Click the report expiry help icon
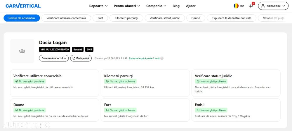The image size is (292, 131). [x=162, y=58]
